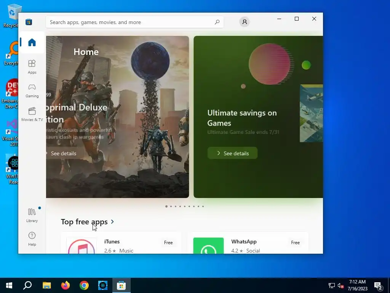Image resolution: width=390 pixels, height=293 pixels.
Task: Click the muted volume tray icon
Action: click(340, 285)
